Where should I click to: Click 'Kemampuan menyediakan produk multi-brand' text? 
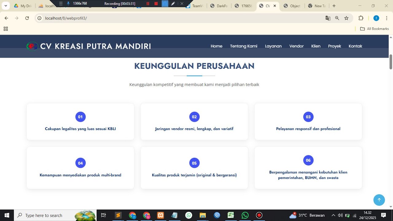click(x=80, y=175)
